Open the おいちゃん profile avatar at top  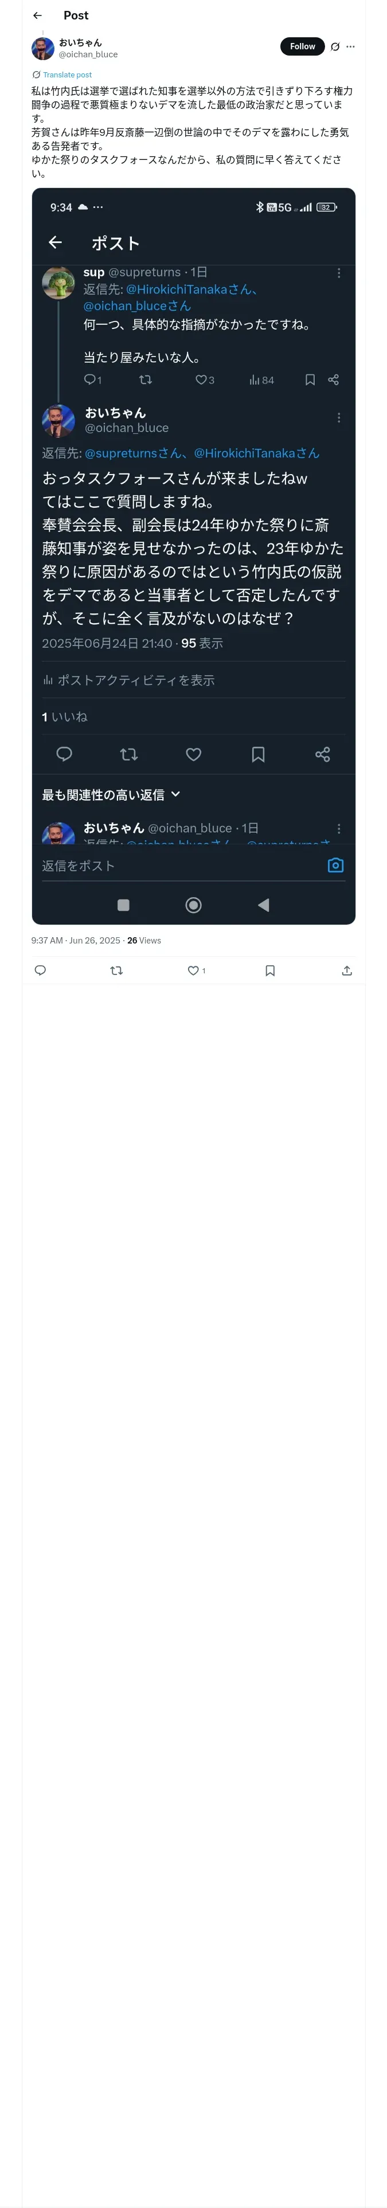click(43, 48)
